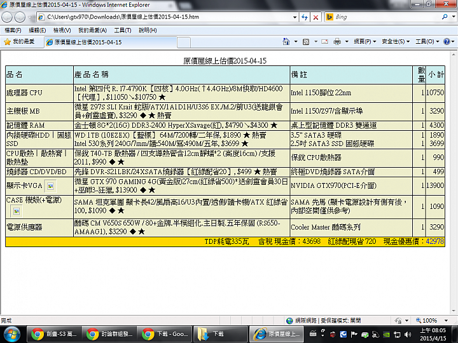
Task: Click the volume speaker tray icon
Action: (408, 334)
